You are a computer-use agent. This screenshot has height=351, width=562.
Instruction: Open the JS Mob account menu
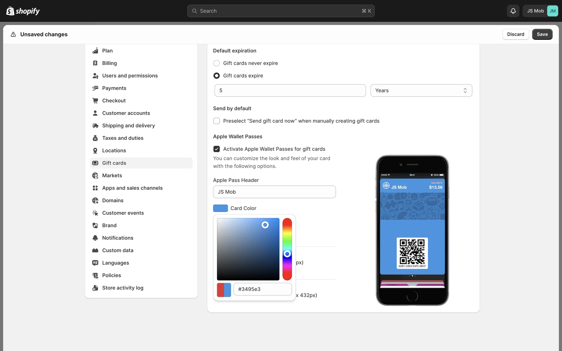click(540, 11)
